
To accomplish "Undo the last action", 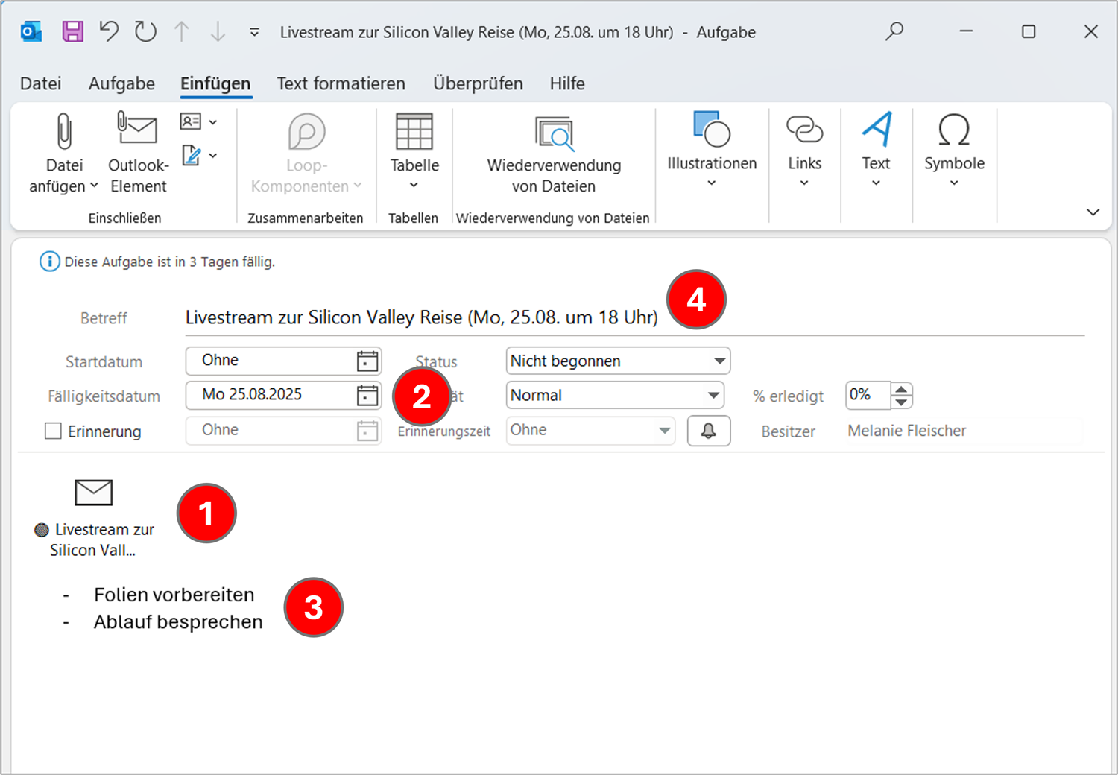I will pos(110,31).
